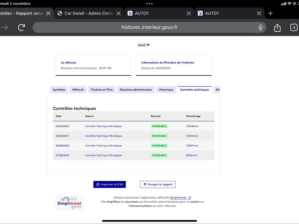Click the 84035 km value
Viewport: 299px width, 224px height.
click(192, 155)
